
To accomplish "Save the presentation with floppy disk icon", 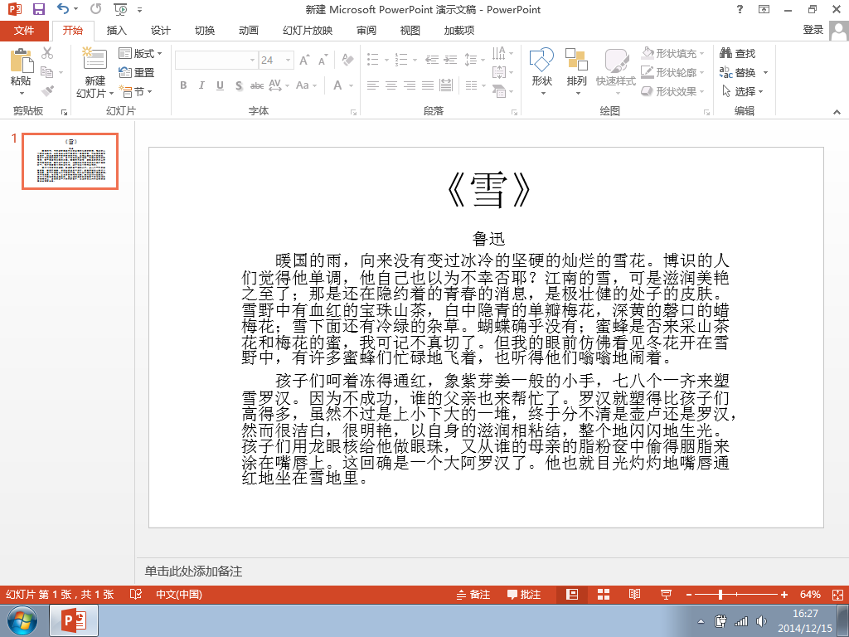I will (x=38, y=9).
